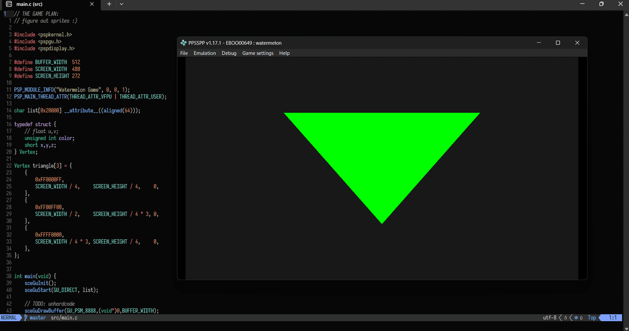Open the Game settings menu
Screen dimensions: 629x331
click(257, 53)
